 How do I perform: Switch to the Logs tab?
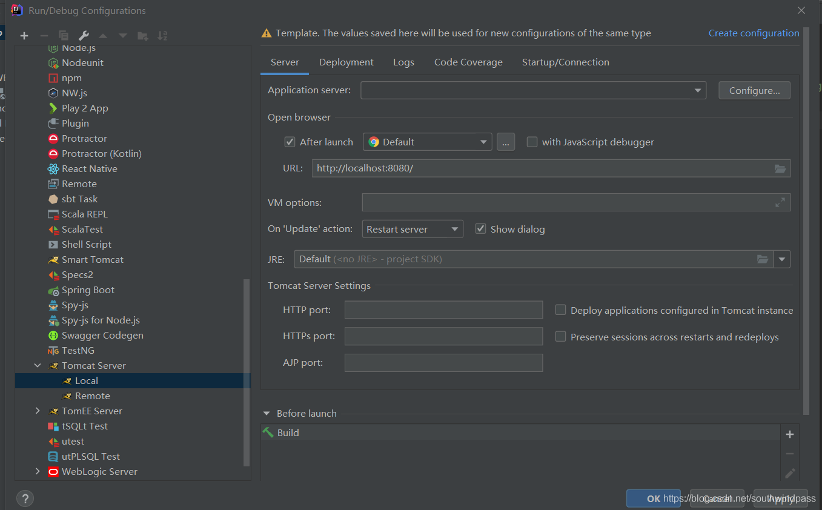(403, 62)
